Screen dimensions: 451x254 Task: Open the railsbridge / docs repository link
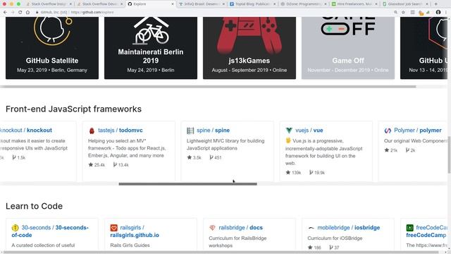click(240, 227)
